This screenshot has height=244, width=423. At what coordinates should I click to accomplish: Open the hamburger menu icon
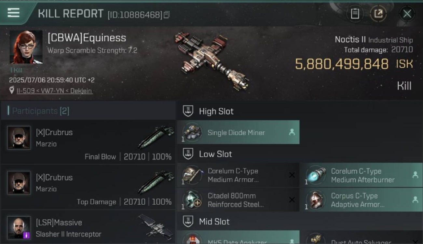[x=13, y=13]
